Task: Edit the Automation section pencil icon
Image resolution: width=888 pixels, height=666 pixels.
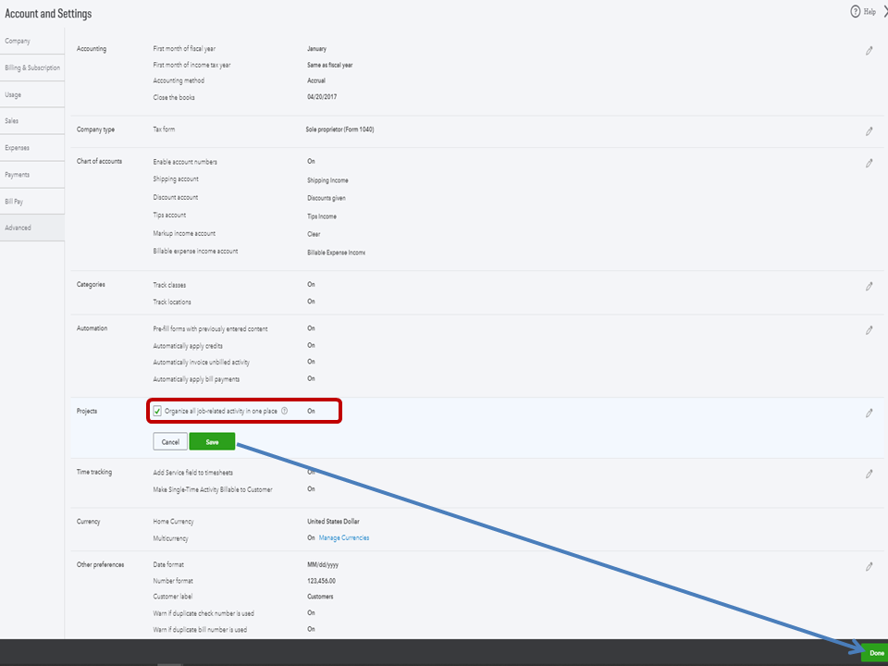Action: click(x=869, y=330)
